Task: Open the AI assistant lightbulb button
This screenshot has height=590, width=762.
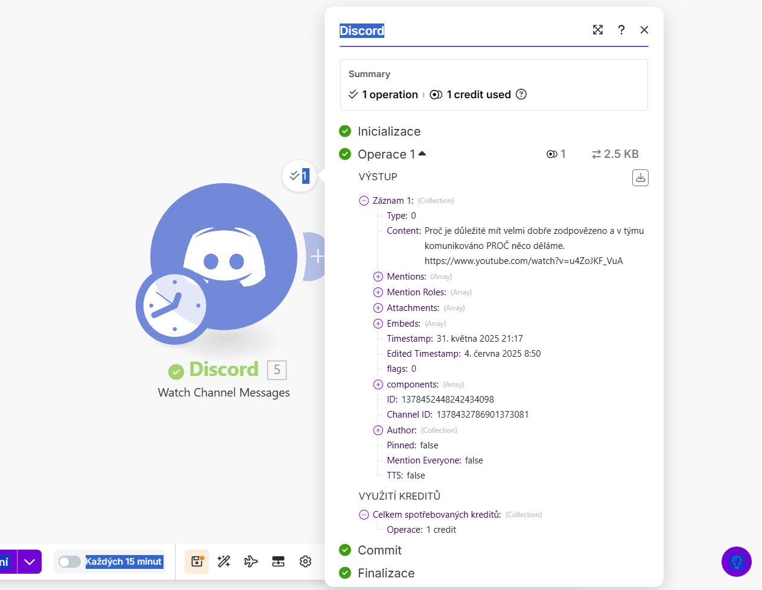Action: tap(737, 562)
